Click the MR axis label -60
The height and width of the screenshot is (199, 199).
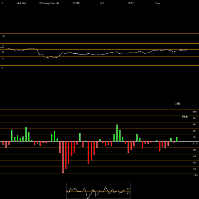(194, 163)
